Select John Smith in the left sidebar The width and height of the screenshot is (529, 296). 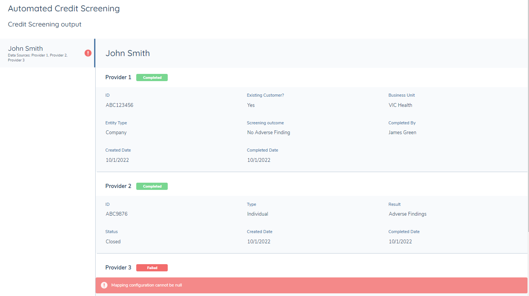point(25,49)
